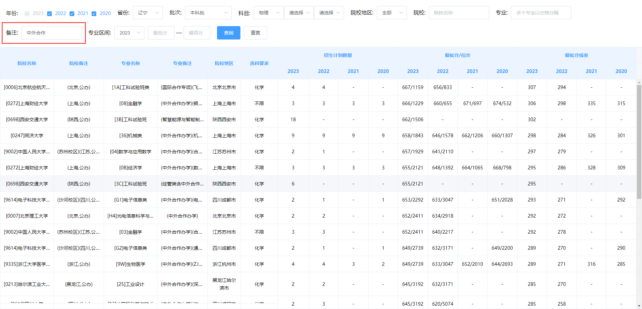Toggle the 2020 year checkbox
Viewport: 642px width, 309px height.
(94, 13)
